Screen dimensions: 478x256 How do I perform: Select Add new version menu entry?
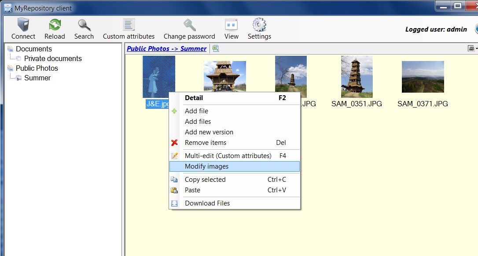click(x=235, y=132)
